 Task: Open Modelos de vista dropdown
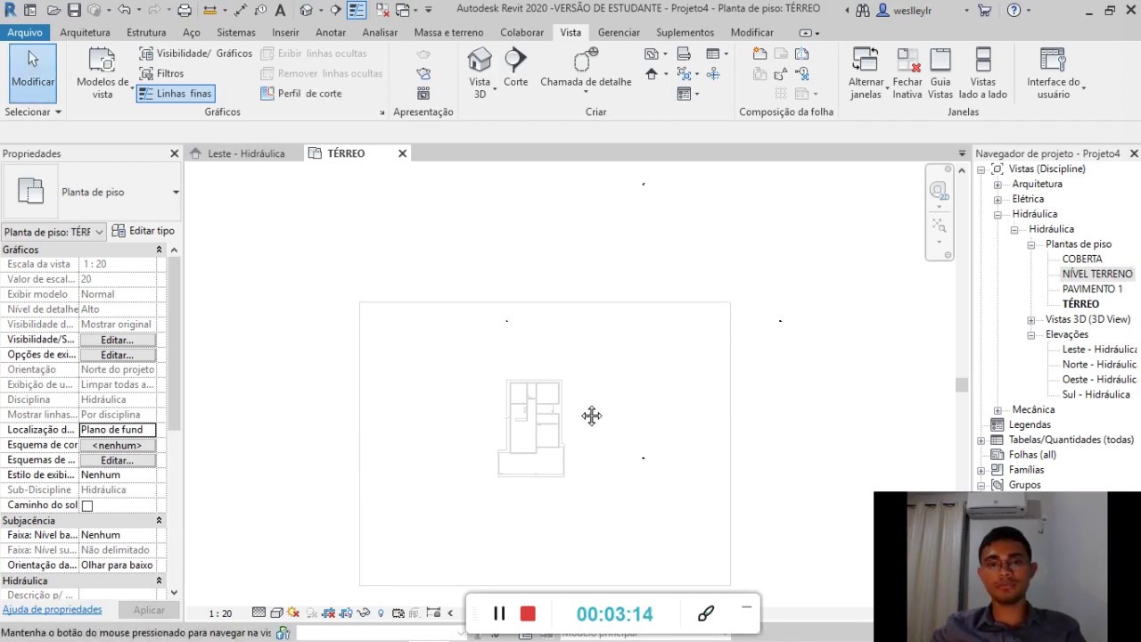[103, 73]
